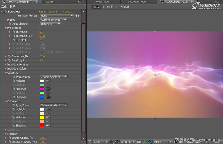Click the Streak Length value 20.0
Viewport: 223px width, 144px height.
pyautogui.click(x=42, y=57)
